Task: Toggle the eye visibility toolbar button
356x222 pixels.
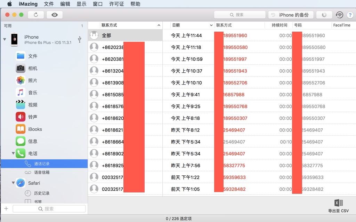Action: [x=55, y=15]
